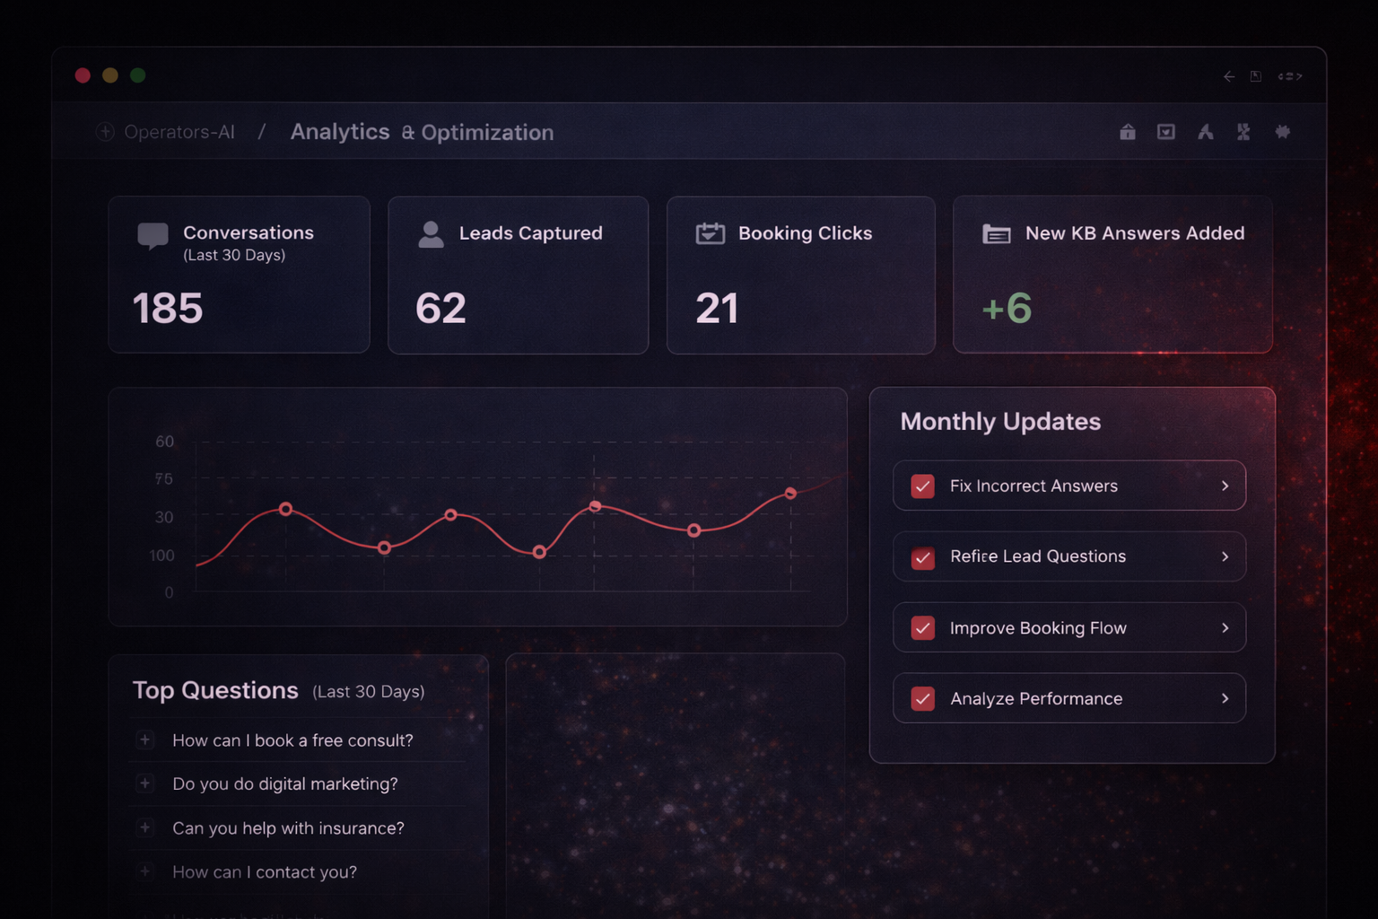
Task: Expand 'Do you do digital marketing?' entry
Action: (145, 783)
